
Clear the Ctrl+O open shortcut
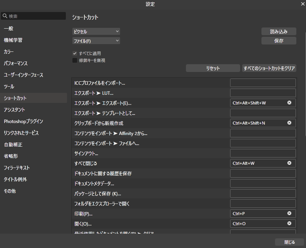tap(289, 224)
